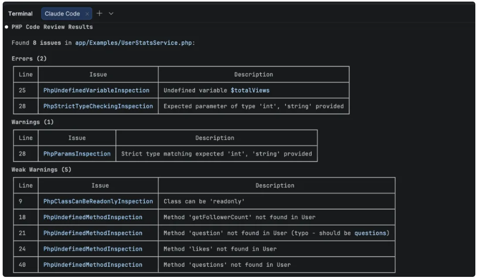Select the PhpParamsInspection warning link
The image size is (478, 279).
[x=77, y=154]
